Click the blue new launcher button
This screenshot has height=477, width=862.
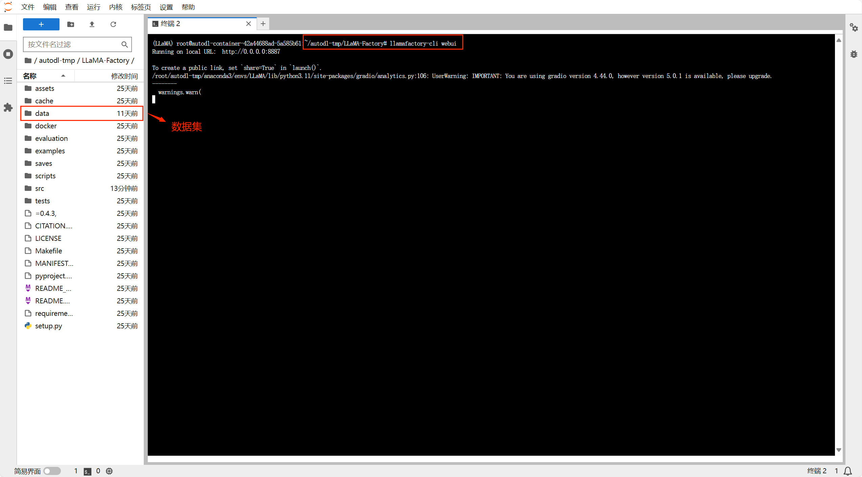click(41, 24)
